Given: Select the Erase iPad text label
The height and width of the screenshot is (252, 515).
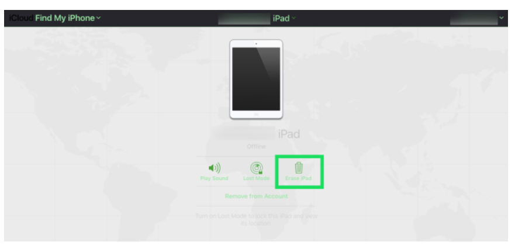Looking at the screenshot, I should [x=298, y=178].
